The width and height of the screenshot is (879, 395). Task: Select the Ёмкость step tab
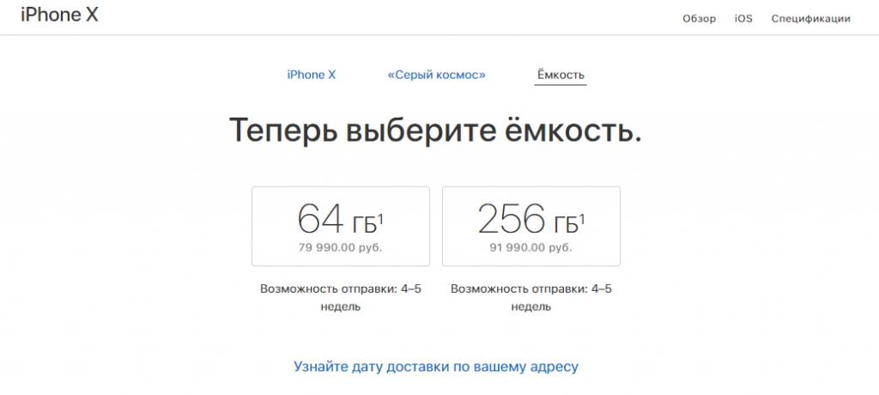click(561, 75)
